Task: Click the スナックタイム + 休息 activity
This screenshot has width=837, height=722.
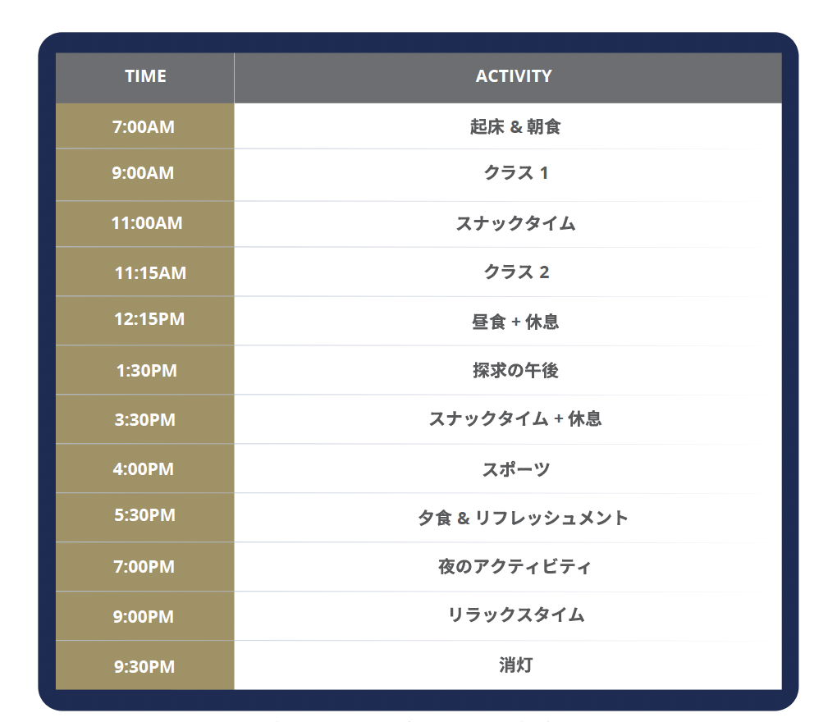Action: pyautogui.click(x=515, y=419)
